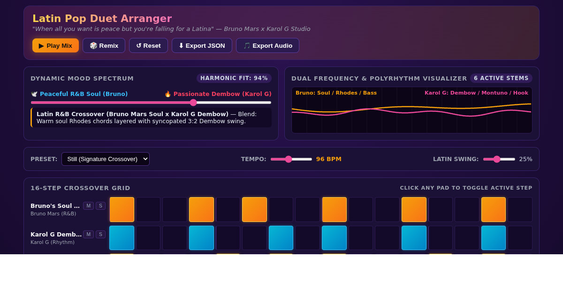Toggle step 12 pad in Bruno's Soul row
563x295 pixels.
pos(414,209)
